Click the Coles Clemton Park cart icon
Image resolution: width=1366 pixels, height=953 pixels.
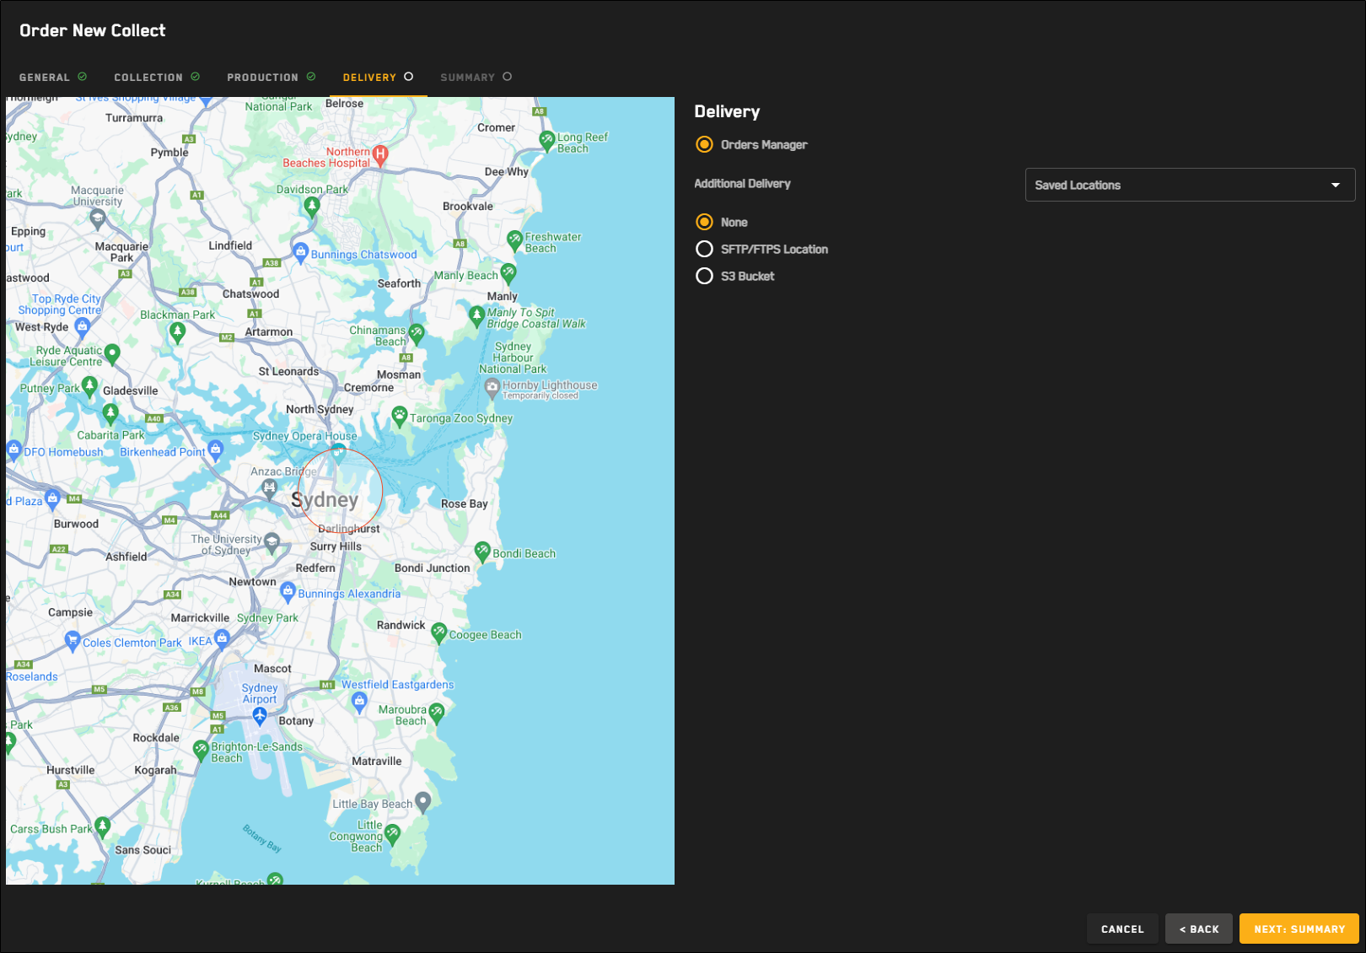(73, 641)
